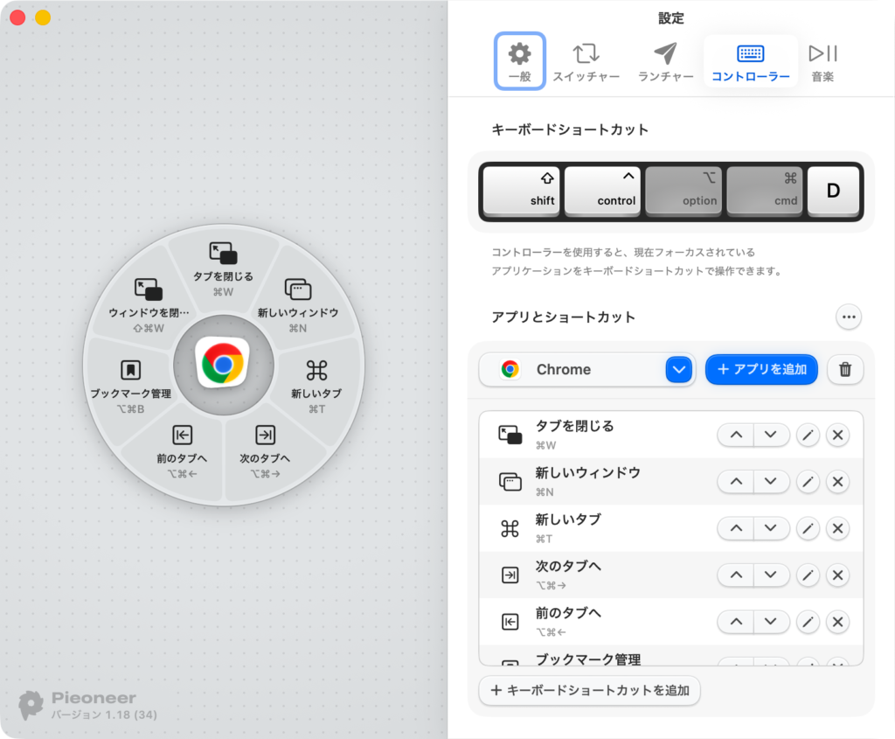Screen dimensions: 895x739
Task: Toggle the option modifier key
Action: [x=683, y=190]
